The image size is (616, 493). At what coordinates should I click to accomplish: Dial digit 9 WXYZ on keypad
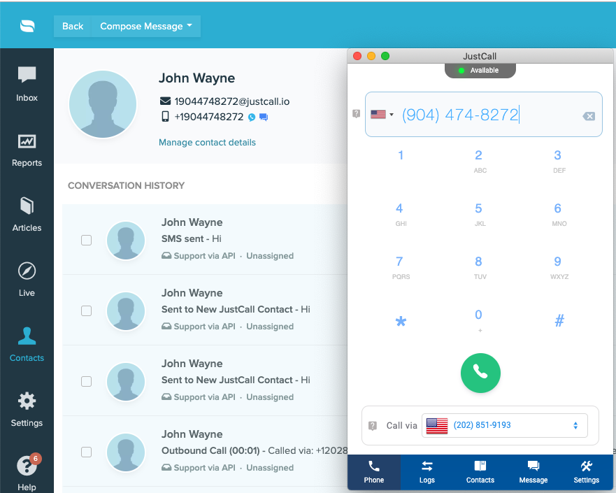pos(559,268)
